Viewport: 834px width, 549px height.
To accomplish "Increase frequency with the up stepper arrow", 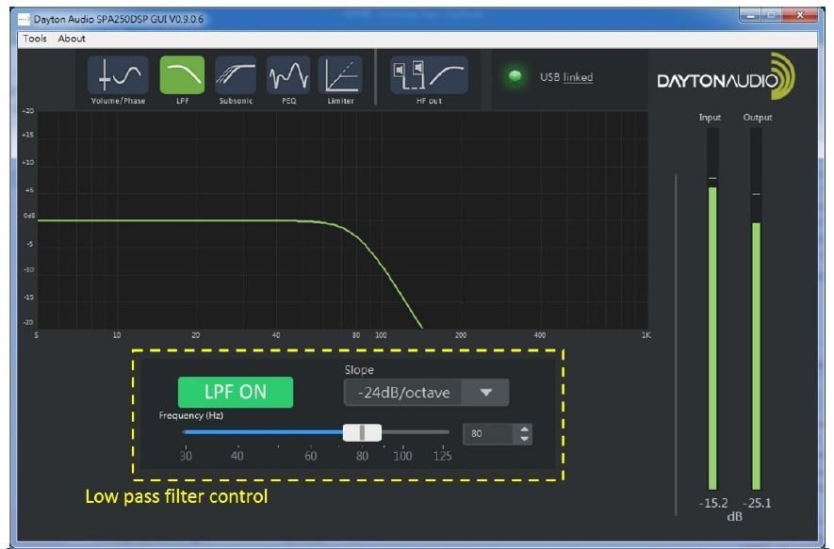I will 525,428.
